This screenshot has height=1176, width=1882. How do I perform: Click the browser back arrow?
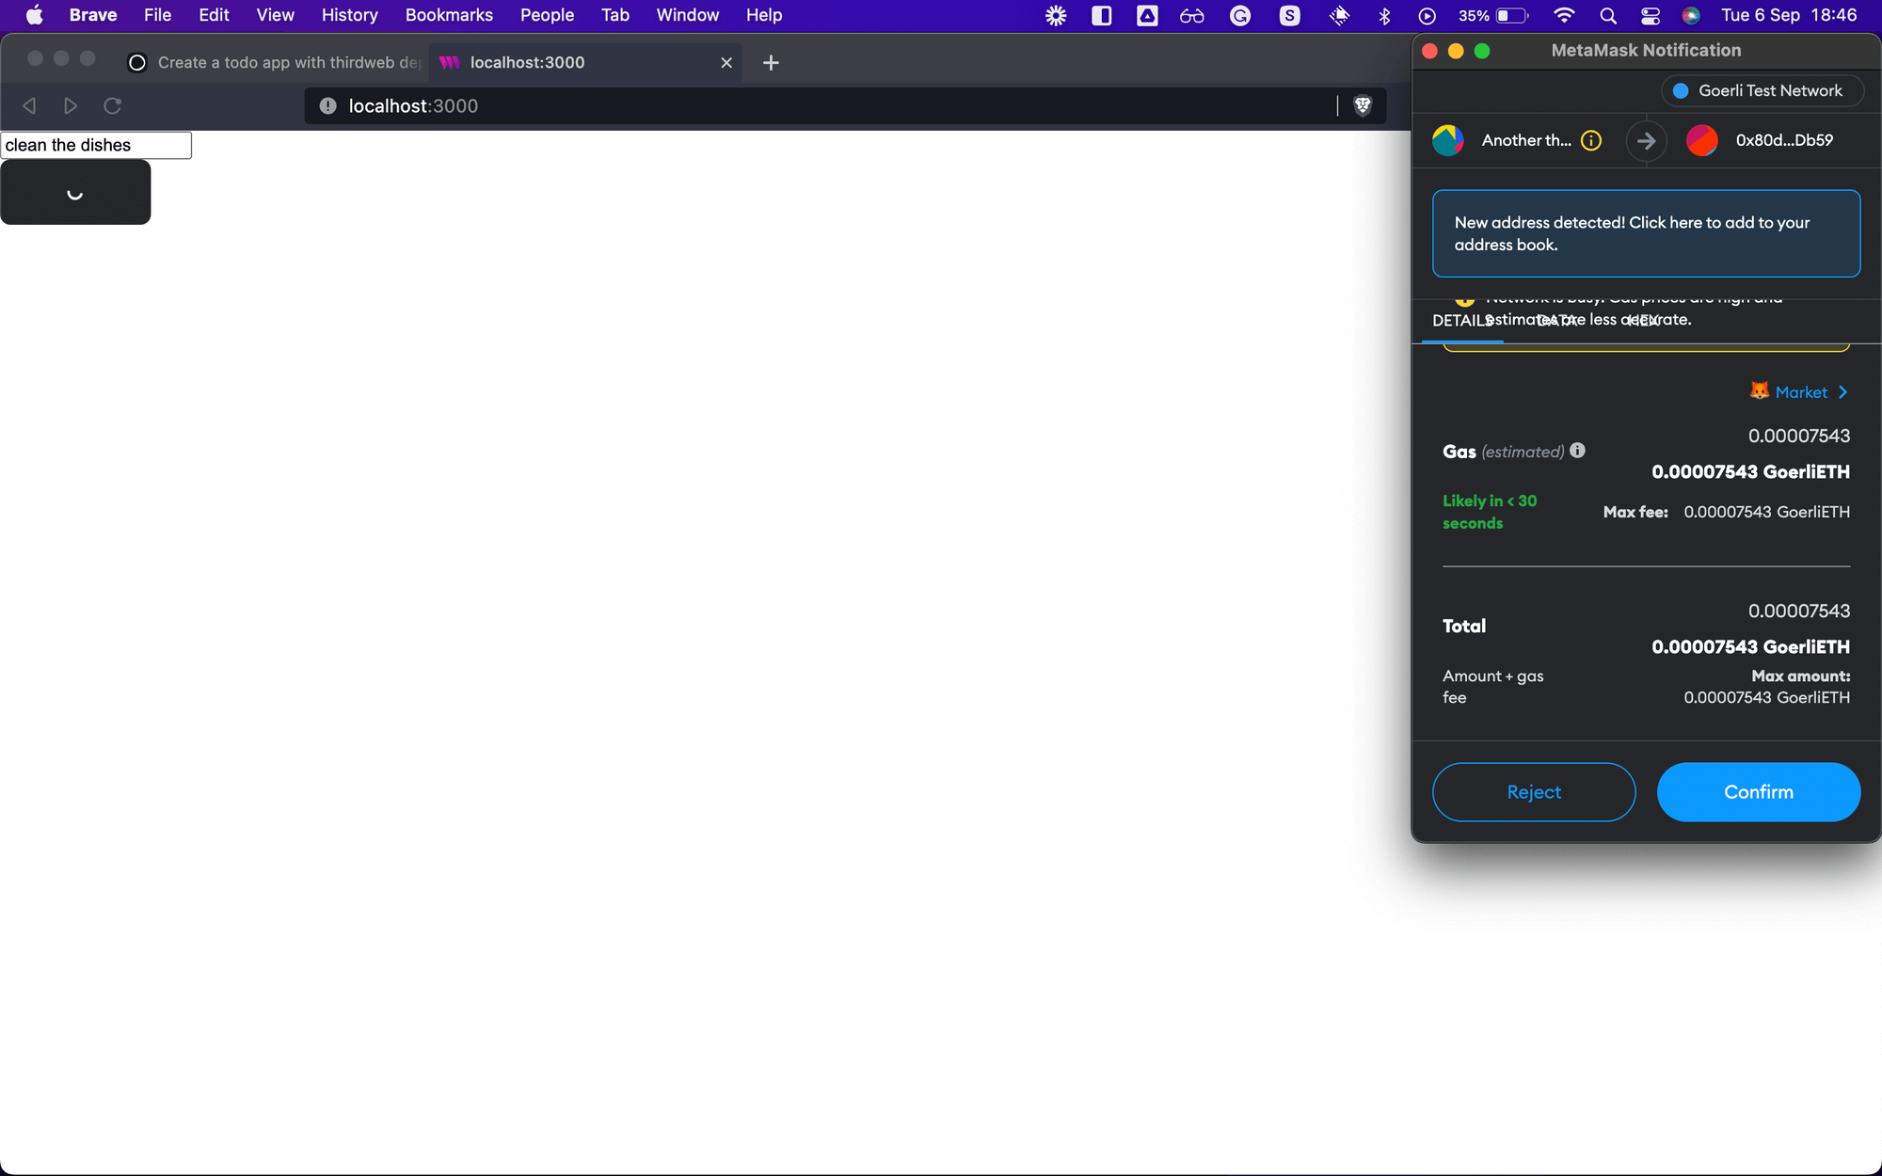29,105
